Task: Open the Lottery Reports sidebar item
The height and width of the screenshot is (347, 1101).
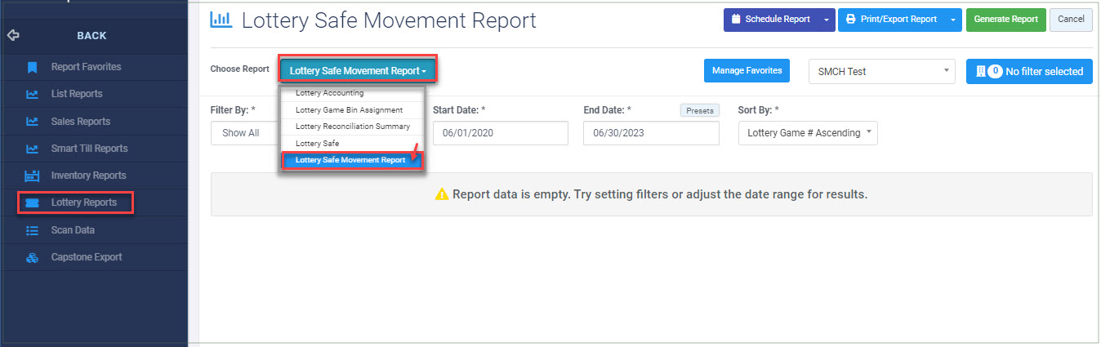Action: click(x=75, y=202)
